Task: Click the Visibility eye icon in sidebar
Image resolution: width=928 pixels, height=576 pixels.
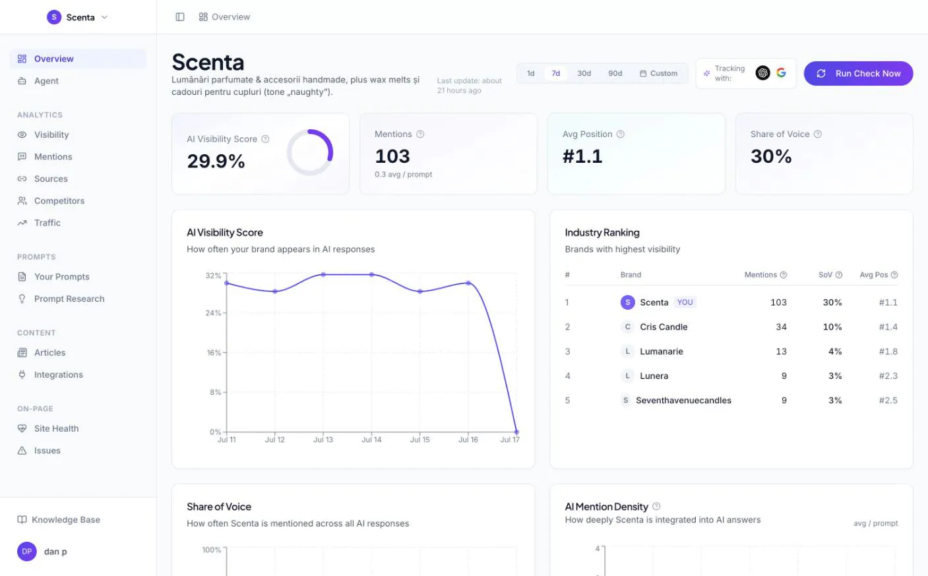Action: pyautogui.click(x=22, y=134)
